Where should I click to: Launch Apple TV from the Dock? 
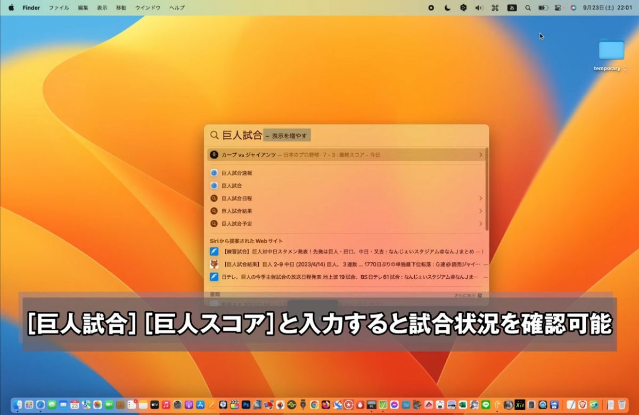pyautogui.click(x=155, y=405)
